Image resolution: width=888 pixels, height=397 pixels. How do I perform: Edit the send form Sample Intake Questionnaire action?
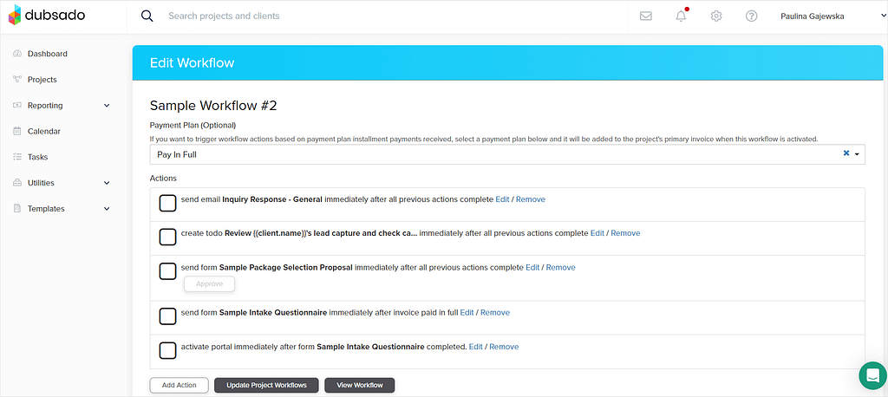click(x=467, y=312)
